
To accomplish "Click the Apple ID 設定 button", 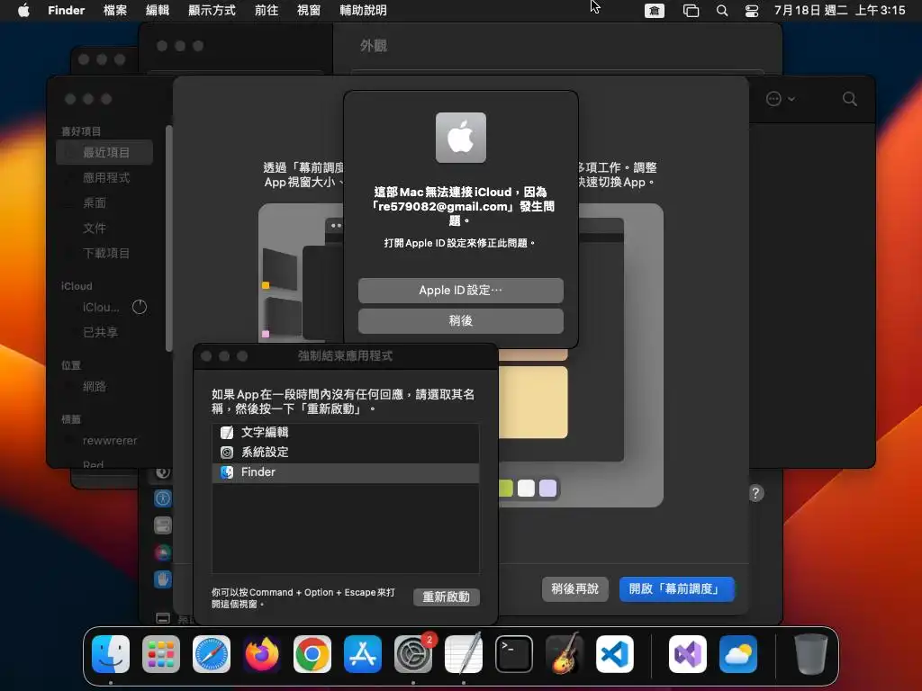I will click(x=461, y=291).
